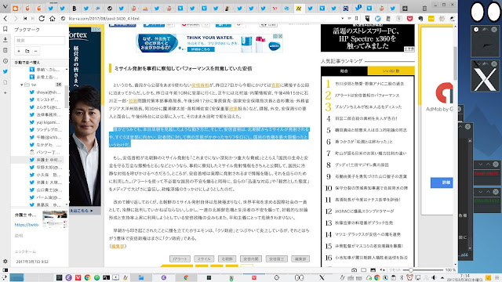Open the Vivaldi menu logo button
The image size is (502, 282).
pos(5,7)
